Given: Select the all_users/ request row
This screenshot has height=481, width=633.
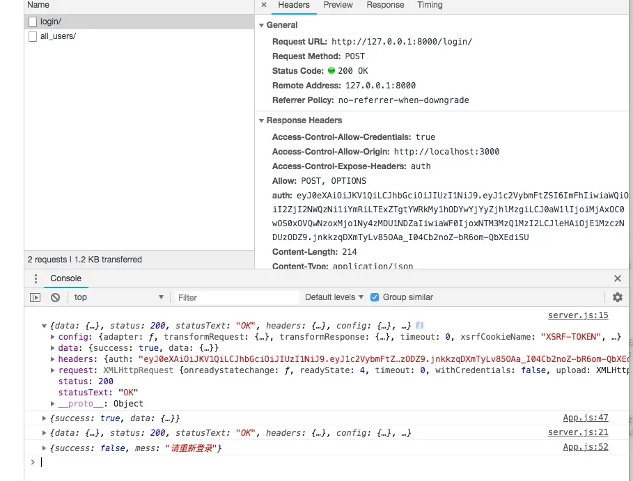Looking at the screenshot, I should [x=139, y=36].
